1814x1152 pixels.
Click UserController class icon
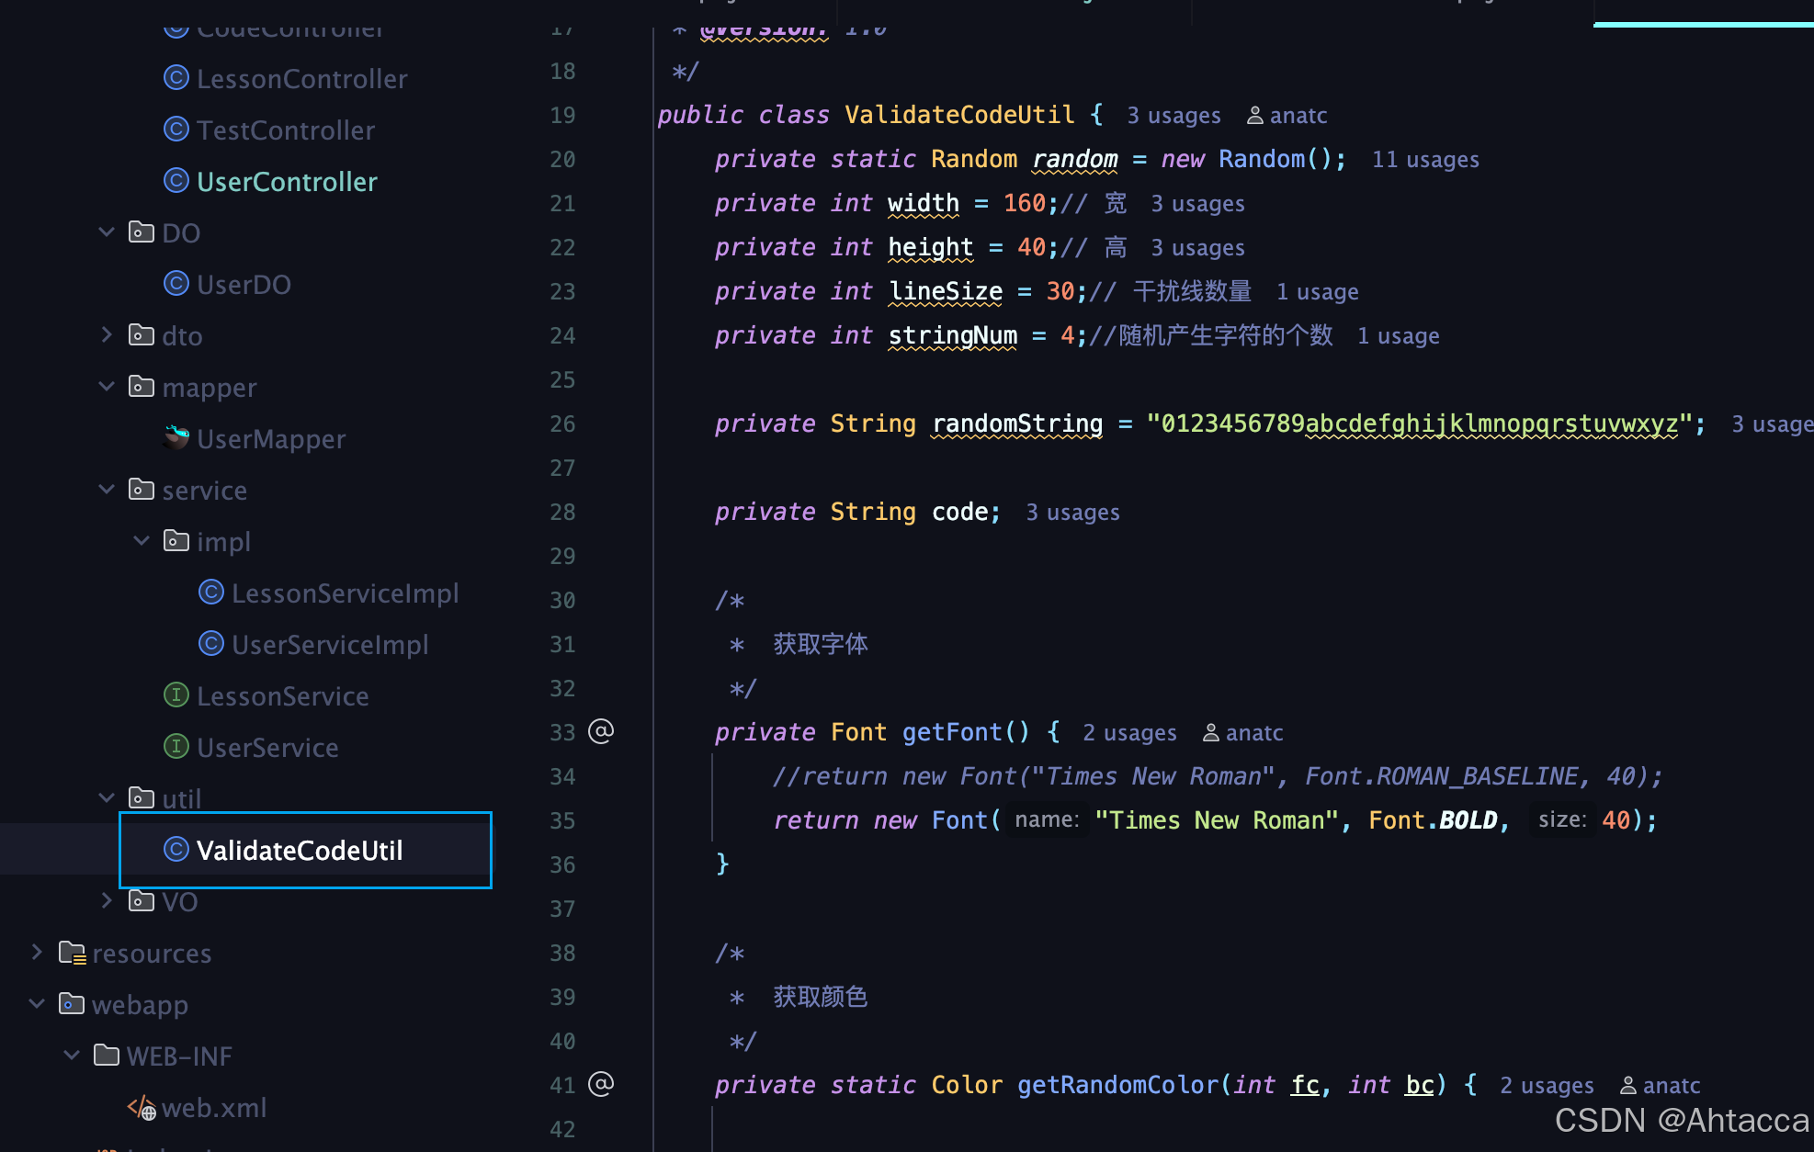[176, 181]
